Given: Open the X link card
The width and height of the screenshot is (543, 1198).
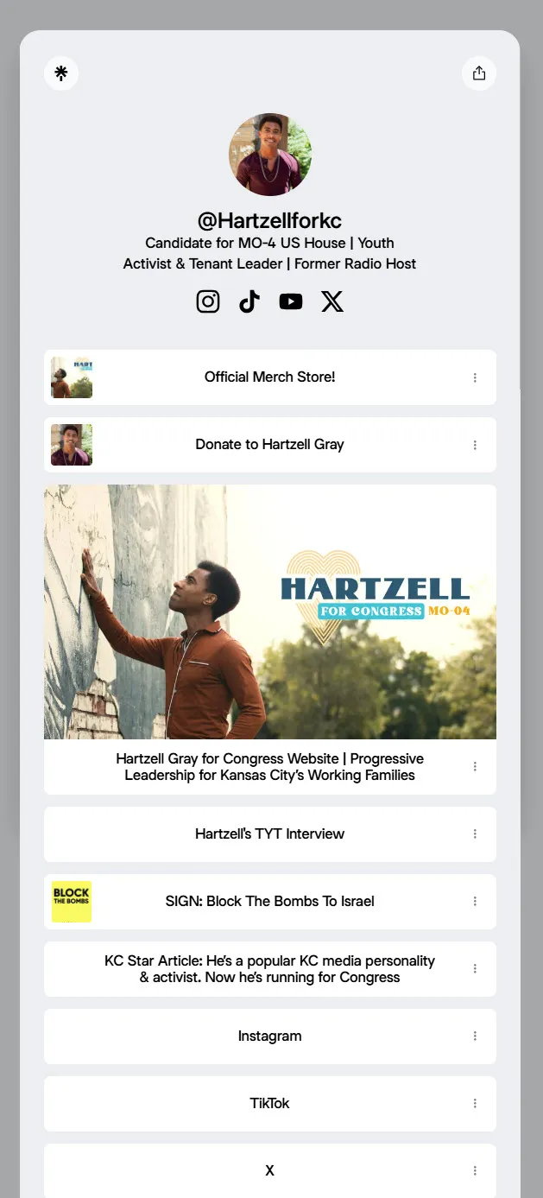Looking at the screenshot, I should pyautogui.click(x=270, y=1170).
